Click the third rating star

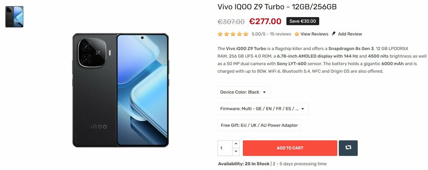[x=233, y=34]
